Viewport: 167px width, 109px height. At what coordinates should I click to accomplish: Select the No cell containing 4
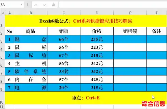tap(10, 63)
